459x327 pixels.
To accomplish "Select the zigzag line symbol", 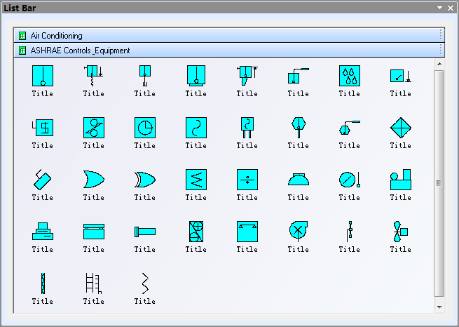I will click(144, 283).
